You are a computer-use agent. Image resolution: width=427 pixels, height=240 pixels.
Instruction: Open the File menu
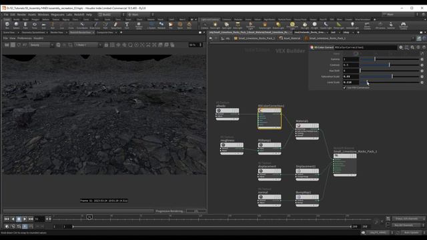pyautogui.click(x=6, y=15)
